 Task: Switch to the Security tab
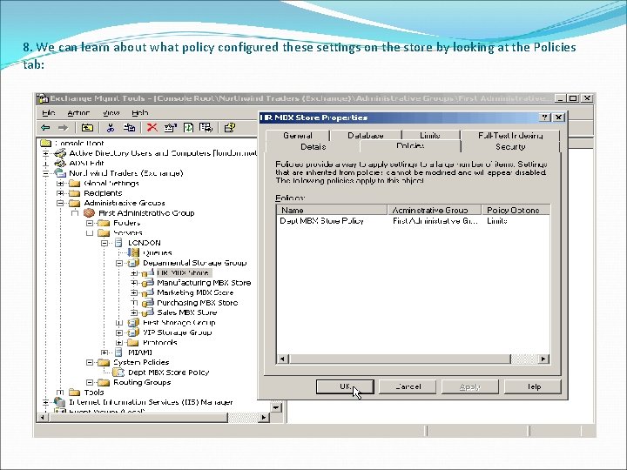point(510,147)
